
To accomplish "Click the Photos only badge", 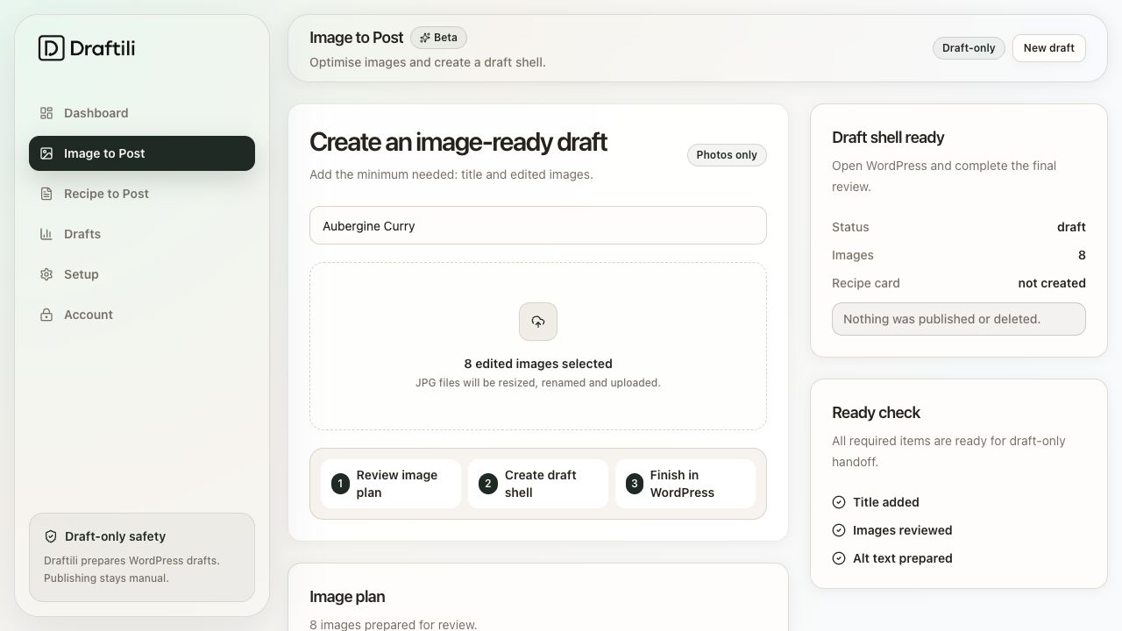I will (727, 155).
